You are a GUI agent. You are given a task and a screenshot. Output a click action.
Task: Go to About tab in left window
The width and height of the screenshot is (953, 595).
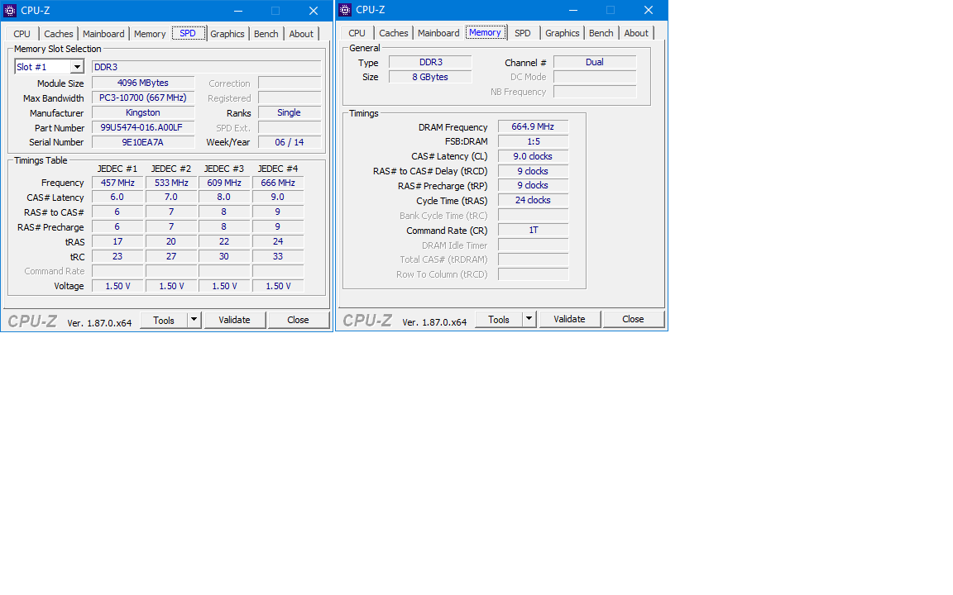coord(301,34)
